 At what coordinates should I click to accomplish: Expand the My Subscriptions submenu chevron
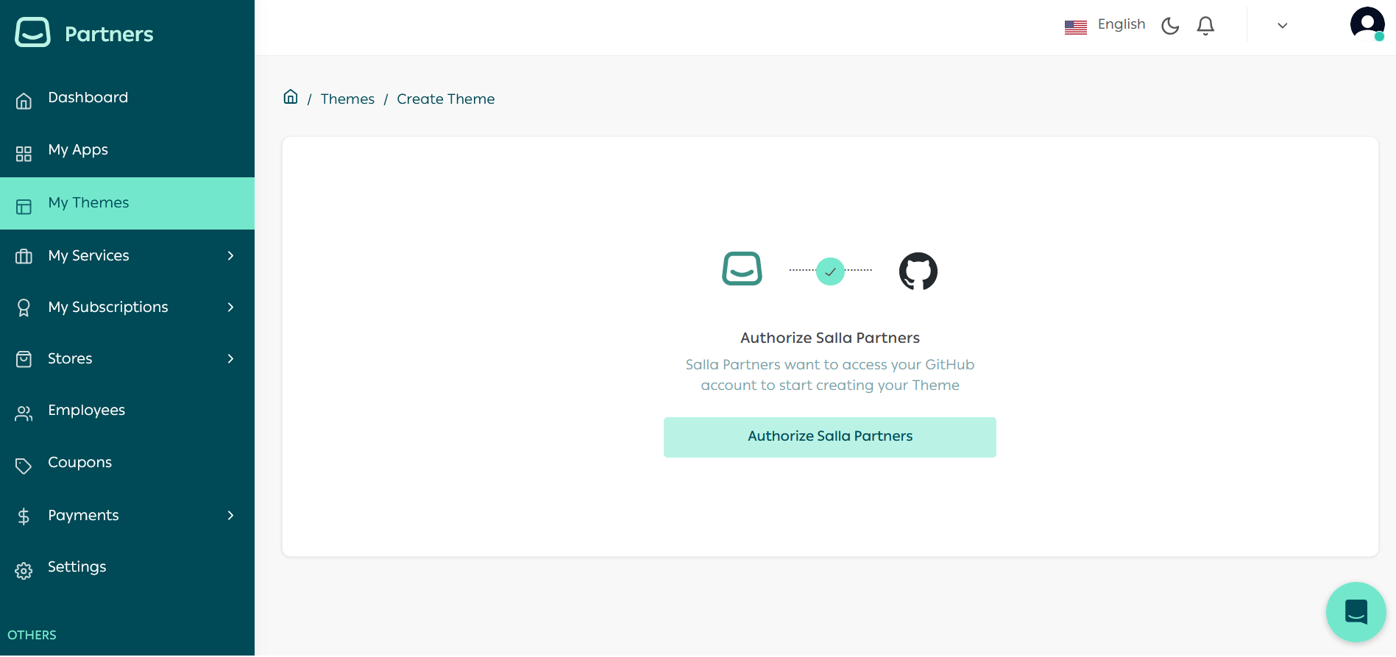[x=230, y=307]
